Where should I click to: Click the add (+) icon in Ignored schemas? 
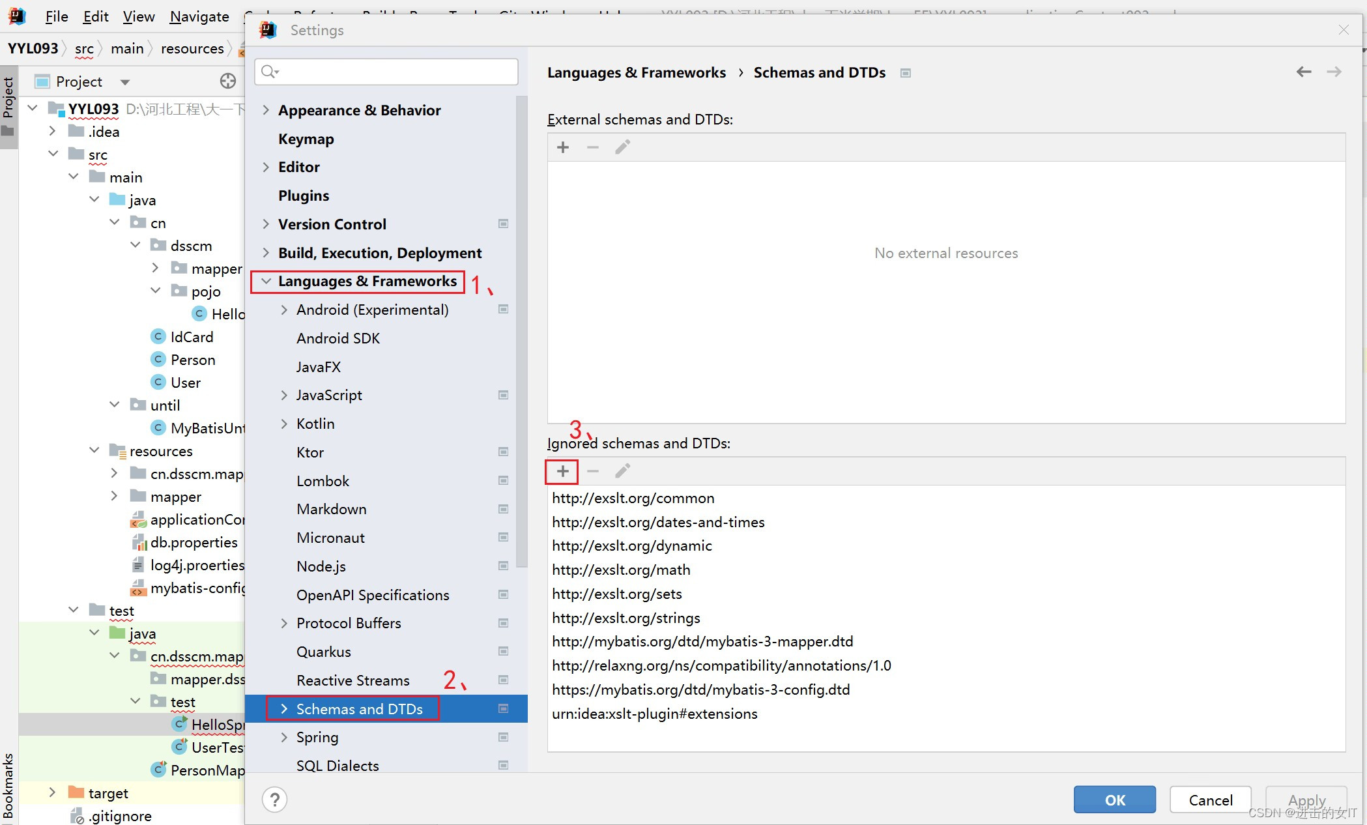pos(564,472)
